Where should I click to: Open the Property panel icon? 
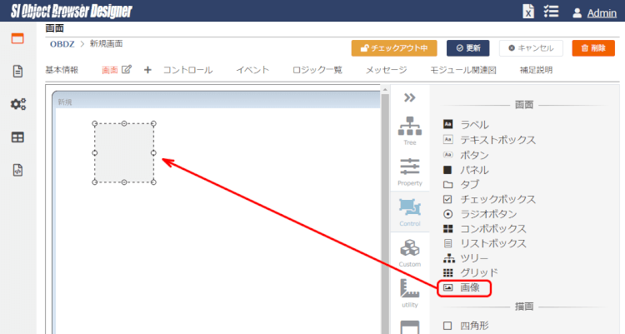[409, 169]
